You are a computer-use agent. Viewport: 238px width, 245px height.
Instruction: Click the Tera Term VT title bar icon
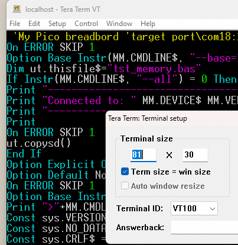click(17, 9)
